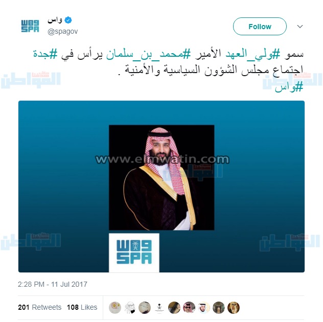Viewport: 323px width, 322px height.
Task: Click the SPA logo inside tweet image
Action: [x=134, y=252]
